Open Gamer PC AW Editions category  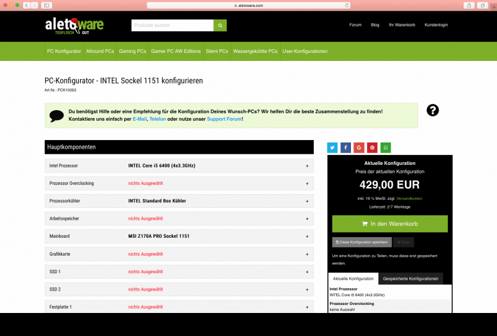pyautogui.click(x=176, y=51)
